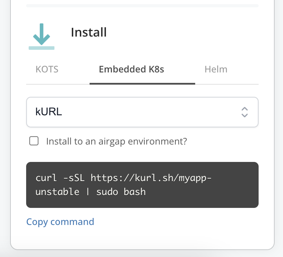The width and height of the screenshot is (283, 257).
Task: Open the Helm tab
Action: pyautogui.click(x=216, y=69)
